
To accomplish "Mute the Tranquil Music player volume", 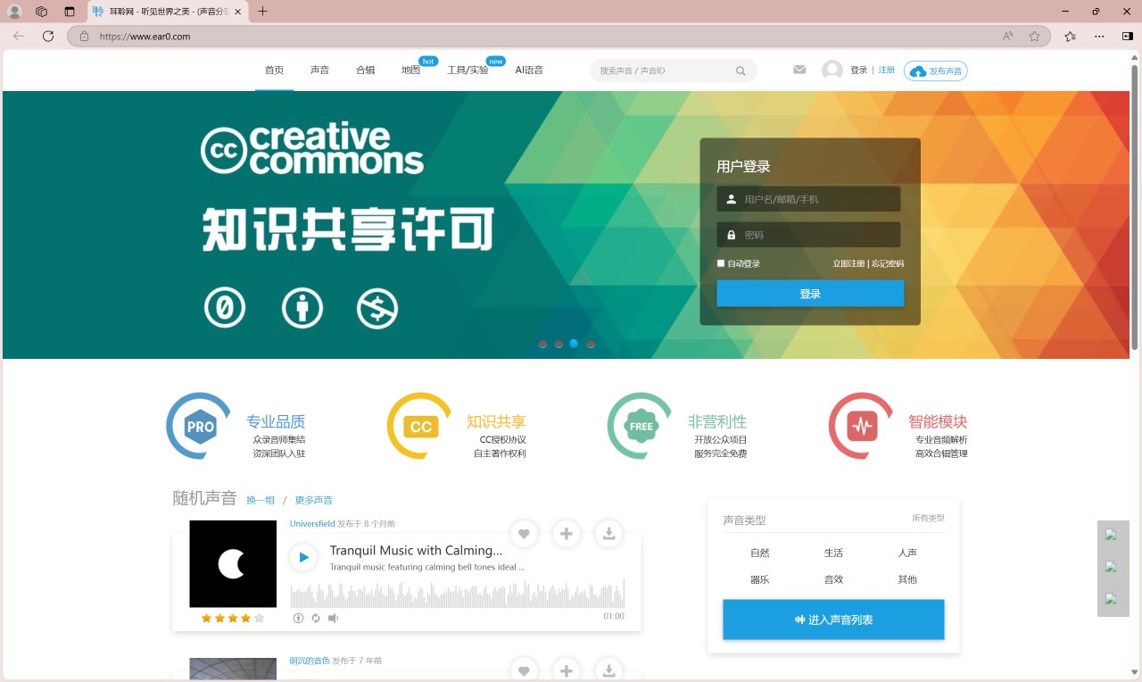I will coord(333,618).
